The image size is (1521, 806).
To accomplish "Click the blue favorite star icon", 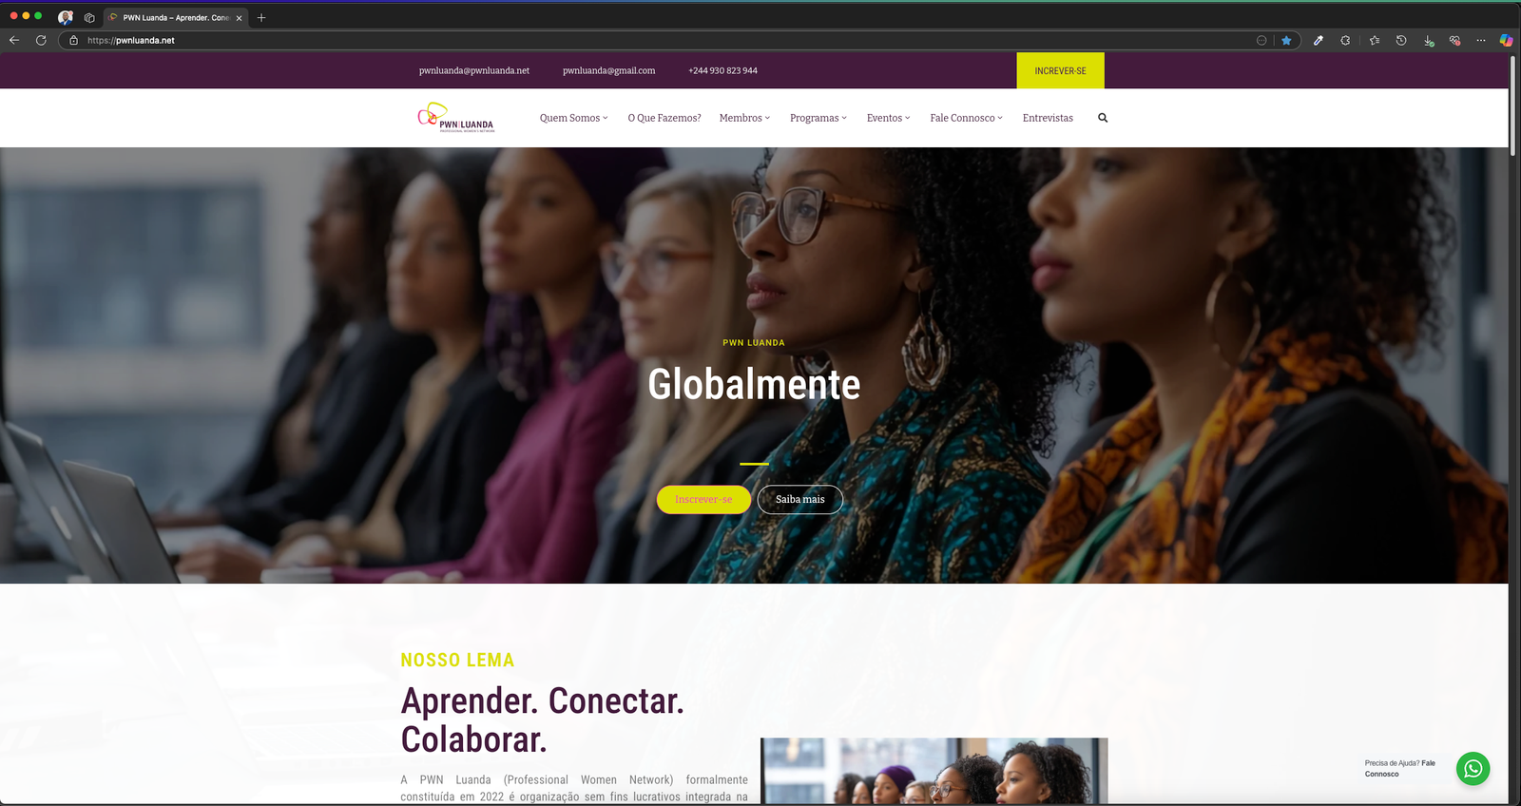I will point(1286,40).
